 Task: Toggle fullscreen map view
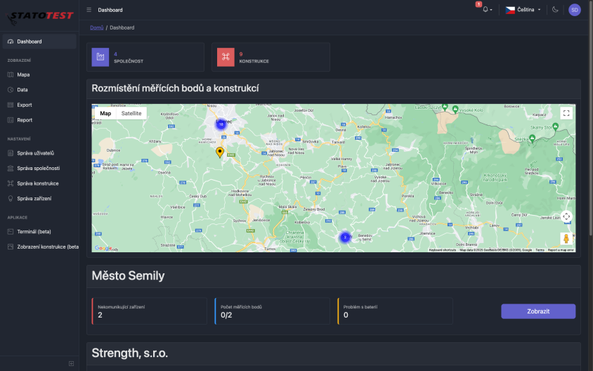pyautogui.click(x=566, y=113)
